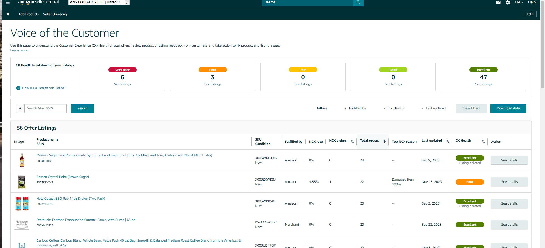Sort by CX Health arrows
This screenshot has width=545, height=248.
[x=483, y=141]
